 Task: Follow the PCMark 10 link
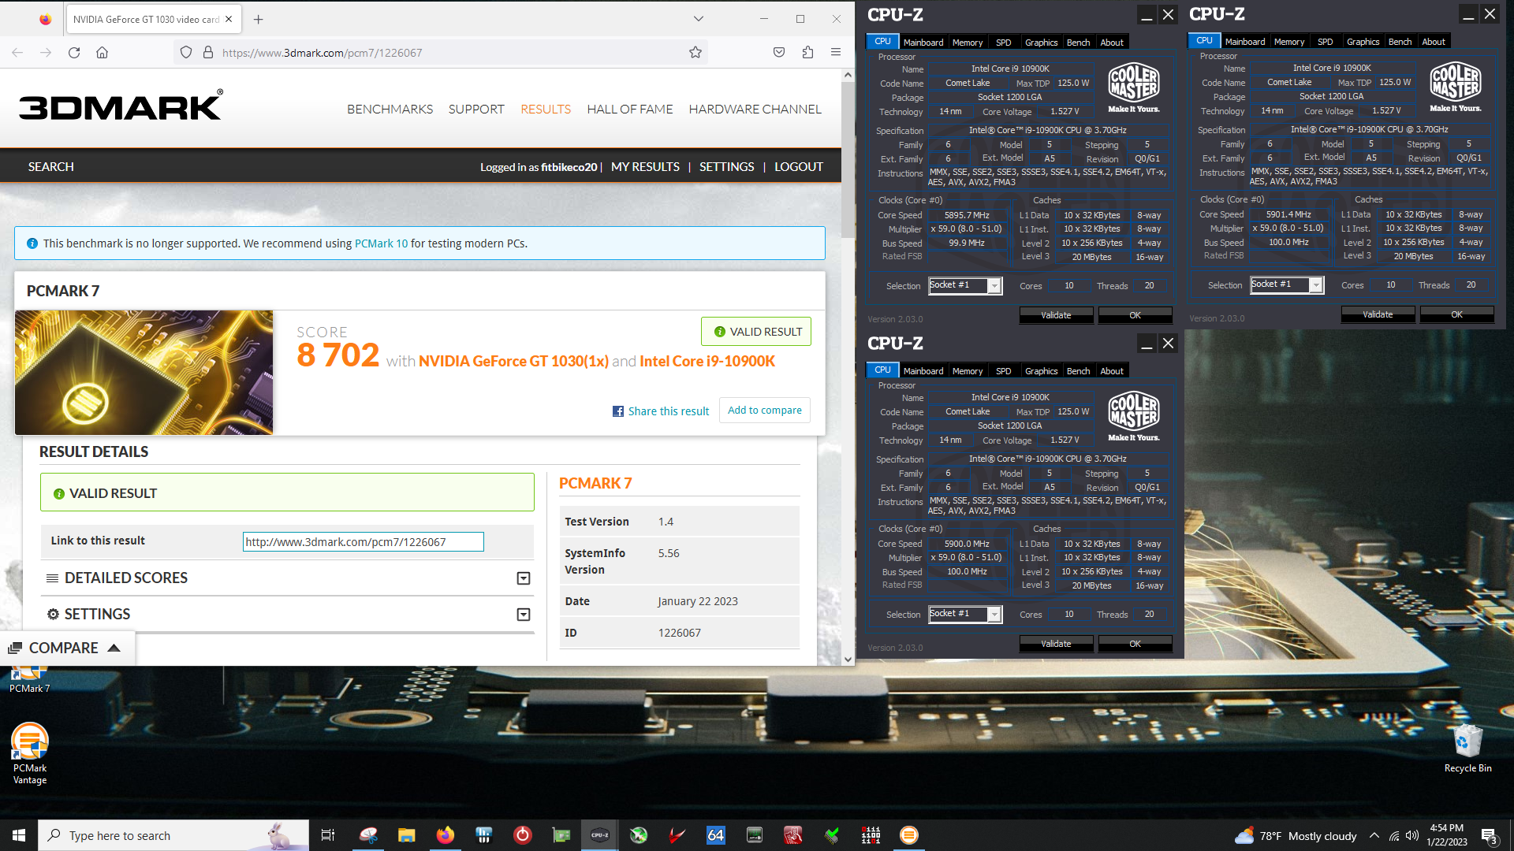pyautogui.click(x=381, y=243)
